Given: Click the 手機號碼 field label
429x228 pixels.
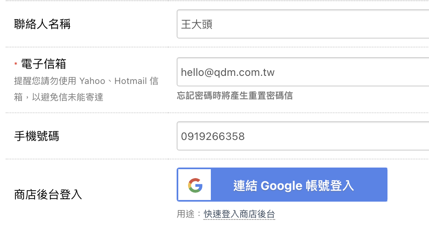Looking at the screenshot, I should [37, 136].
